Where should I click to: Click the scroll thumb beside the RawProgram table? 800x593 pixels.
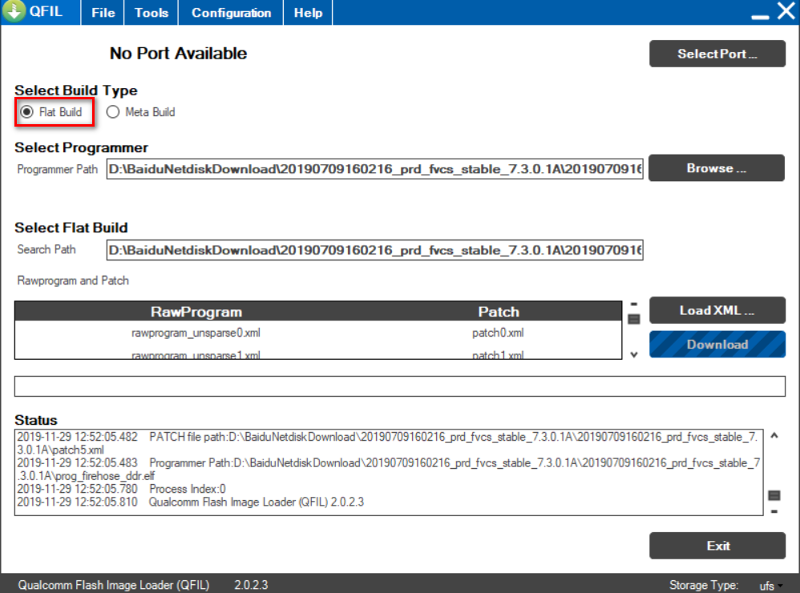click(633, 320)
